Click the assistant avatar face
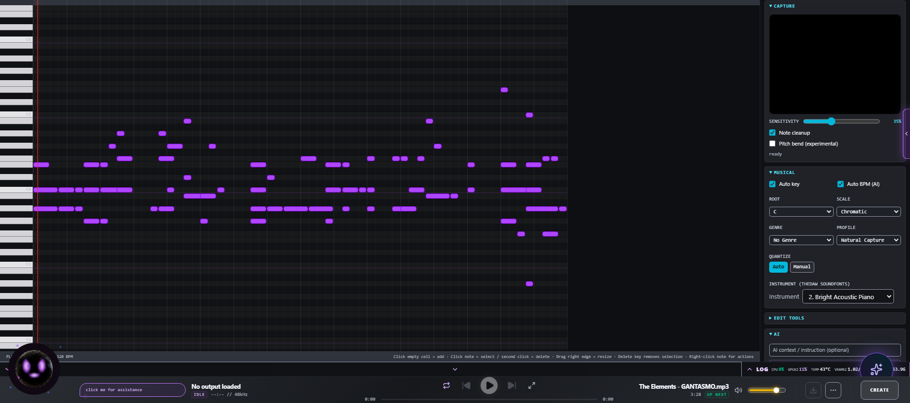This screenshot has height=403, width=910. [x=34, y=368]
